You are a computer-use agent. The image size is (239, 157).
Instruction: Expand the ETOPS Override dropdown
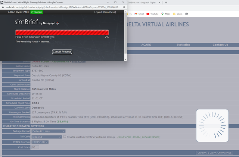[x=40, y=142]
